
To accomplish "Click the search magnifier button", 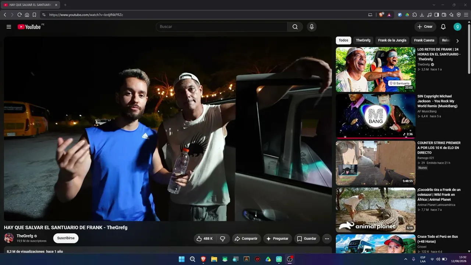I will [x=295, y=27].
